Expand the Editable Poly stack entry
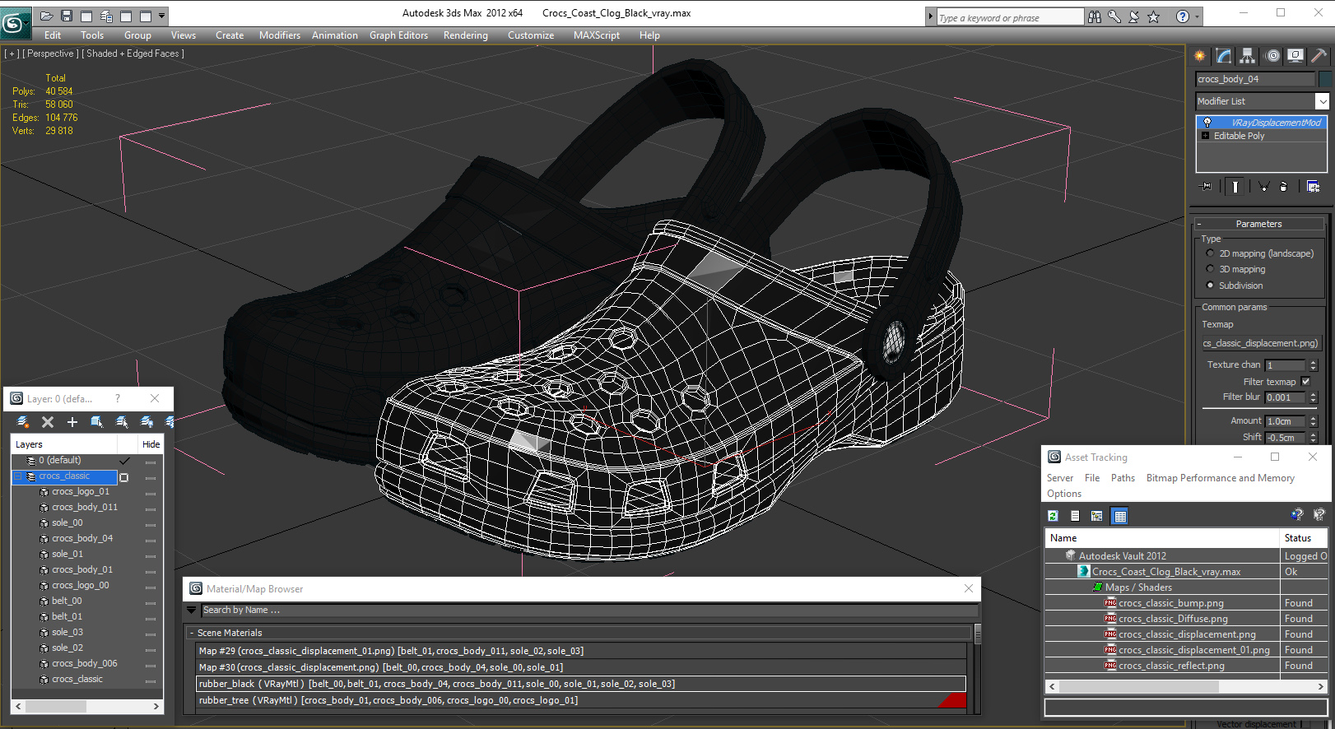 click(x=1206, y=136)
